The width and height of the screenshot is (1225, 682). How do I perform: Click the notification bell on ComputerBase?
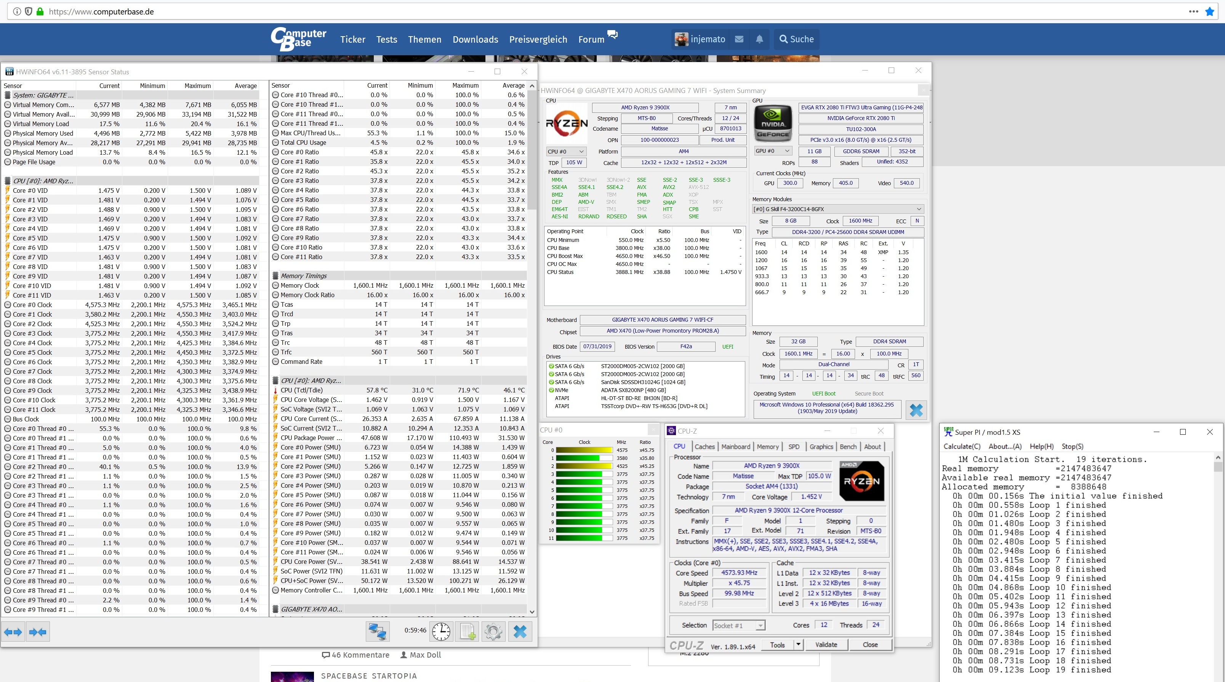tap(759, 39)
